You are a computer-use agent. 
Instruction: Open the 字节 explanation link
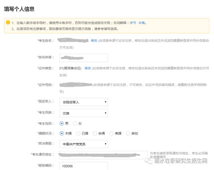(x=133, y=23)
